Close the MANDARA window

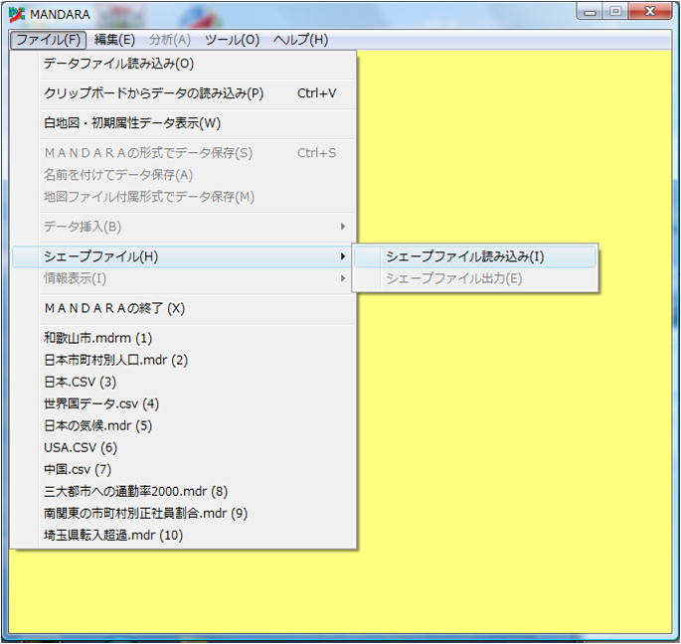(650, 12)
